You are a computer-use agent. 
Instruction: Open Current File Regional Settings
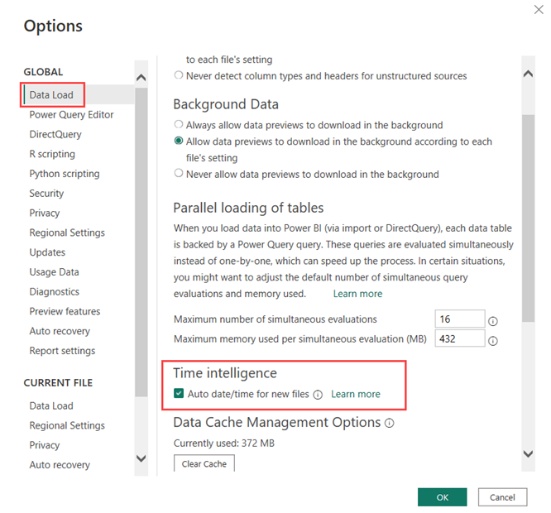(x=67, y=425)
